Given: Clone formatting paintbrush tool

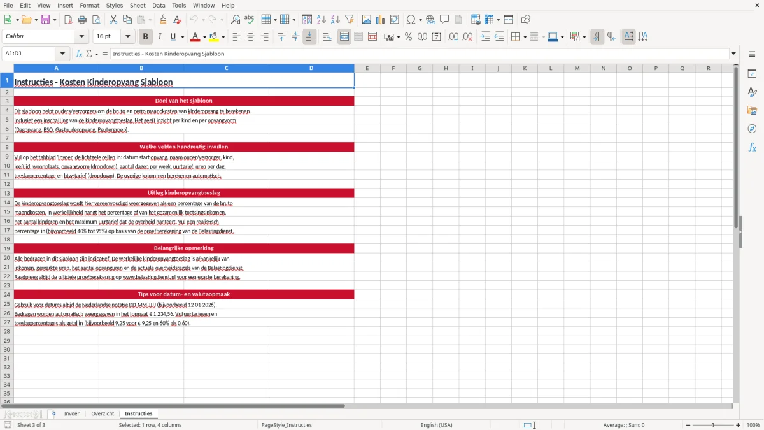Looking at the screenshot, I should [x=163, y=20].
